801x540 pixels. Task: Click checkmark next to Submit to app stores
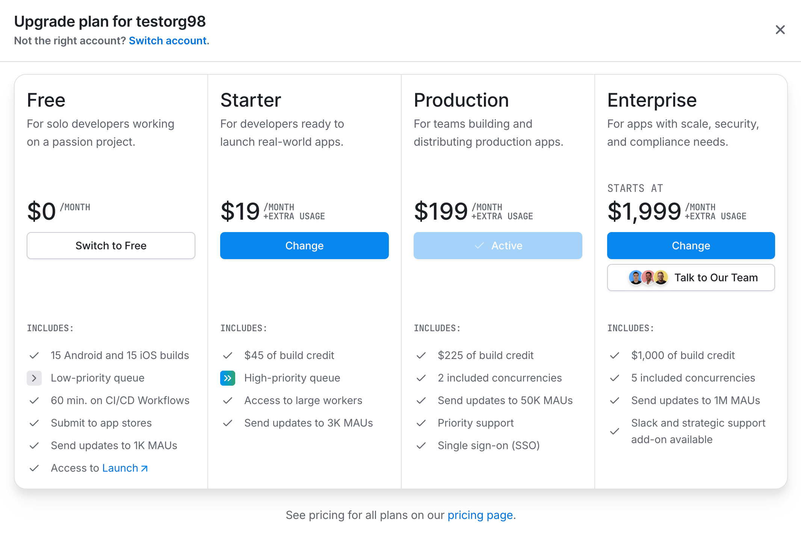pos(34,423)
